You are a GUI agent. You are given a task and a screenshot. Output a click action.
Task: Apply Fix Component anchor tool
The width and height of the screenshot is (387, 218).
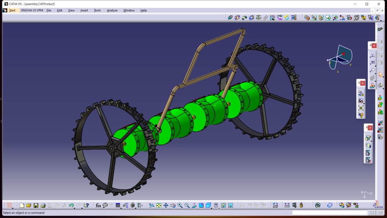[x=258, y=17]
